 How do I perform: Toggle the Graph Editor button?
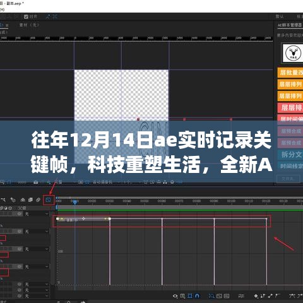click(x=49, y=199)
